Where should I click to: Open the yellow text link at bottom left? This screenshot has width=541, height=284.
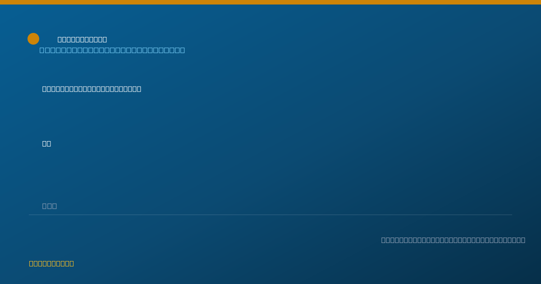click(51, 263)
